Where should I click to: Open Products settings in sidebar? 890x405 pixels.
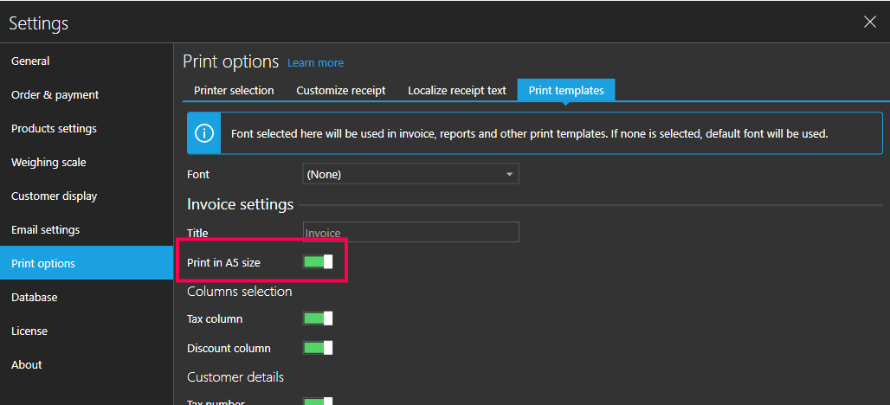click(54, 129)
